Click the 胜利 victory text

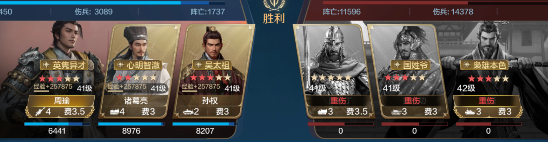coord(274,18)
